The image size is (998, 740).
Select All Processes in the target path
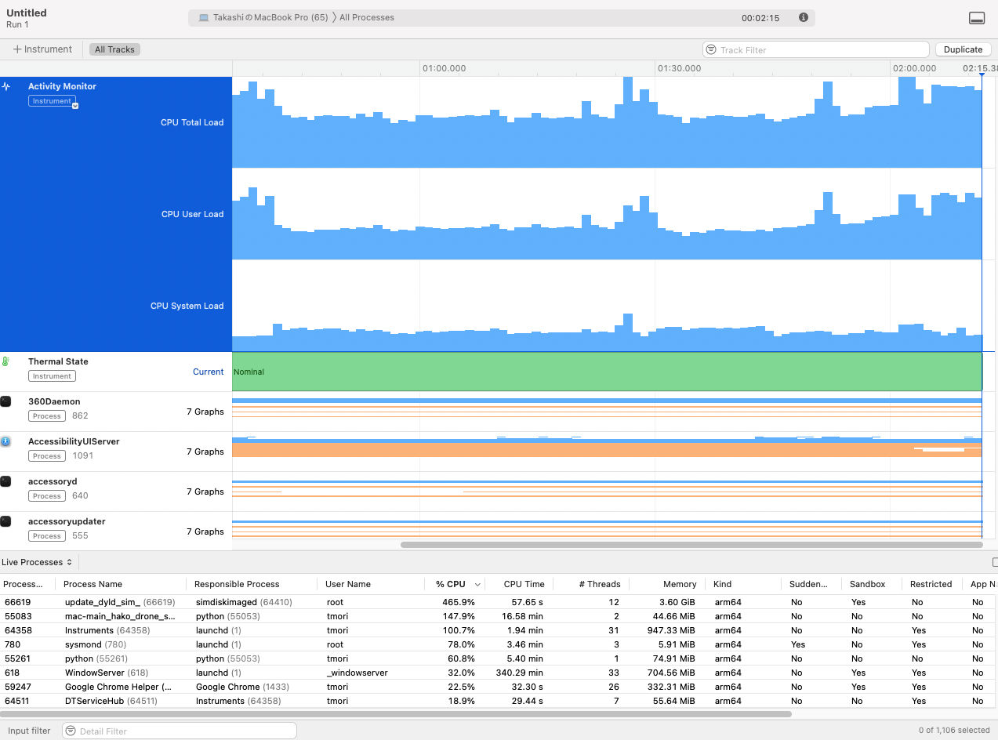[x=366, y=17]
